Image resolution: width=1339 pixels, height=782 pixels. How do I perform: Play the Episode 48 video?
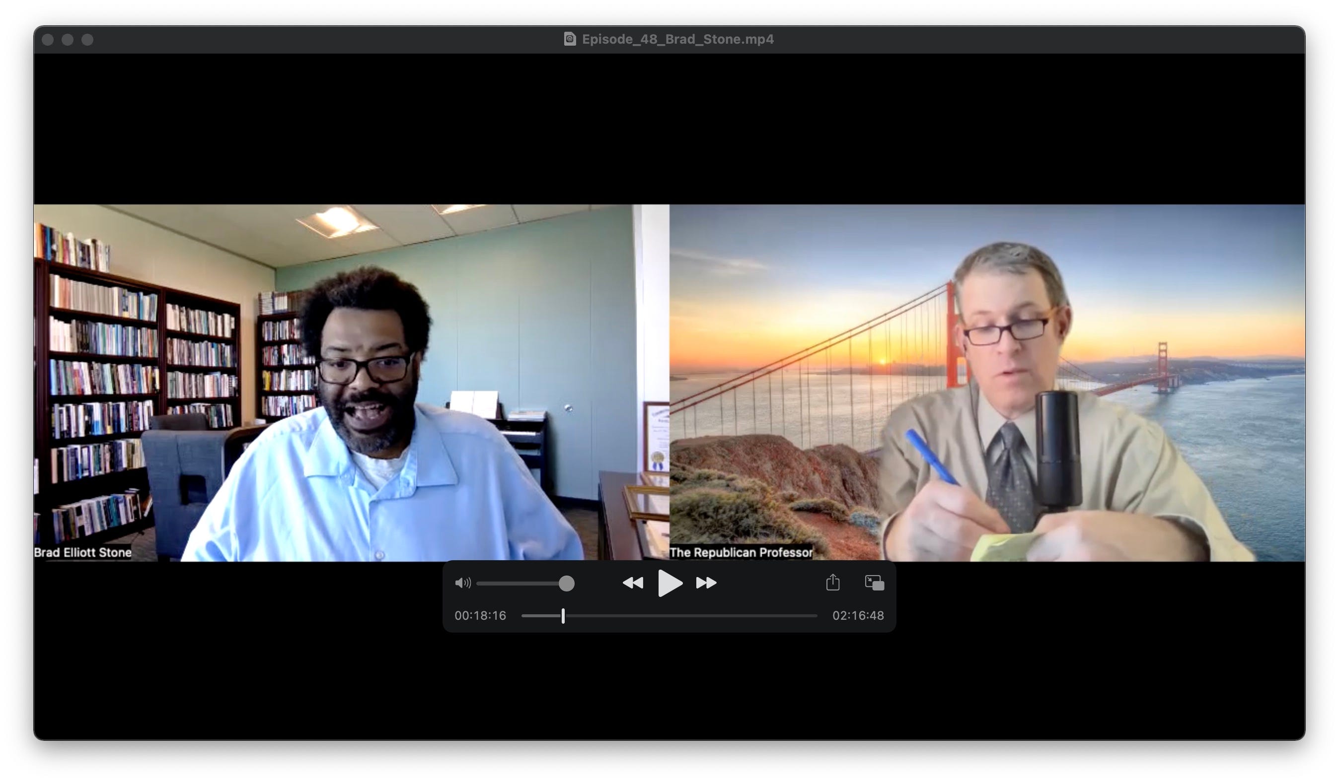pos(669,583)
